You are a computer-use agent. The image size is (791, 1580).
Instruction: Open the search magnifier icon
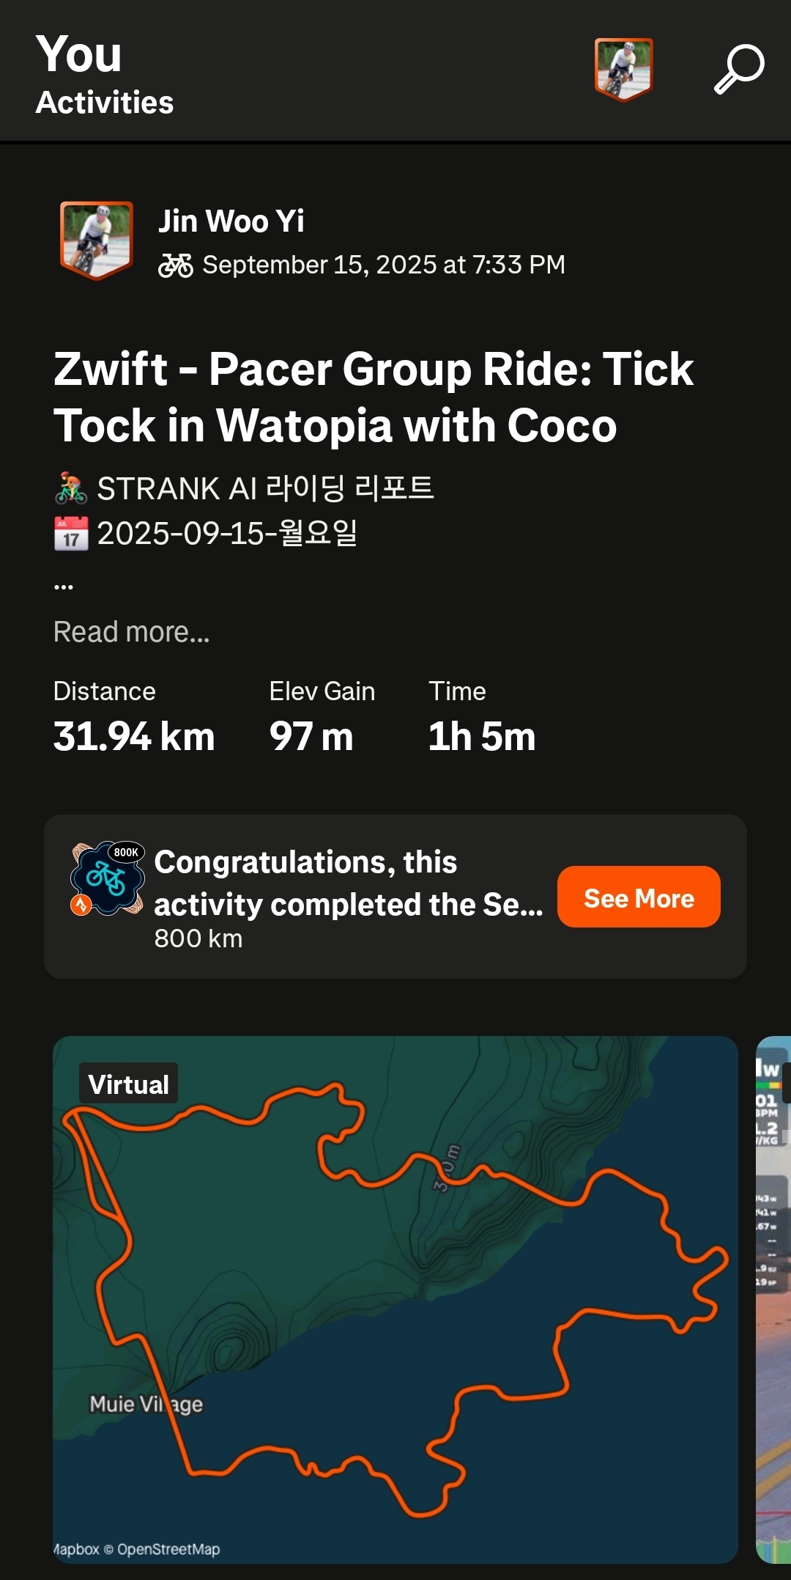[738, 70]
